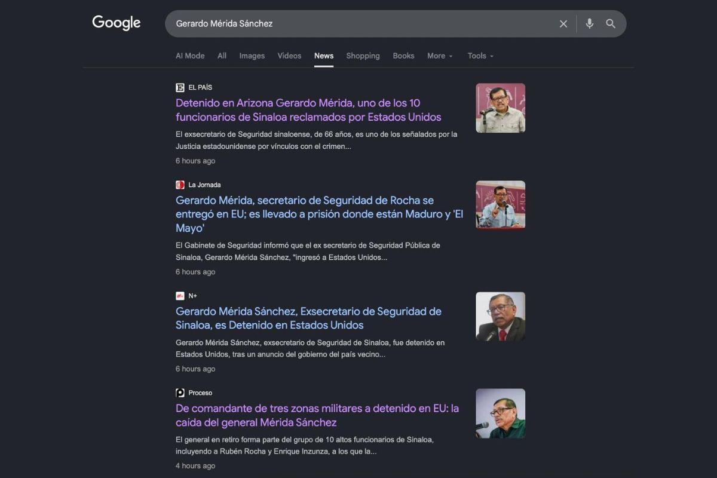The height and width of the screenshot is (478, 717).
Task: Click the 'La Jornada' source name
Action: pos(204,185)
